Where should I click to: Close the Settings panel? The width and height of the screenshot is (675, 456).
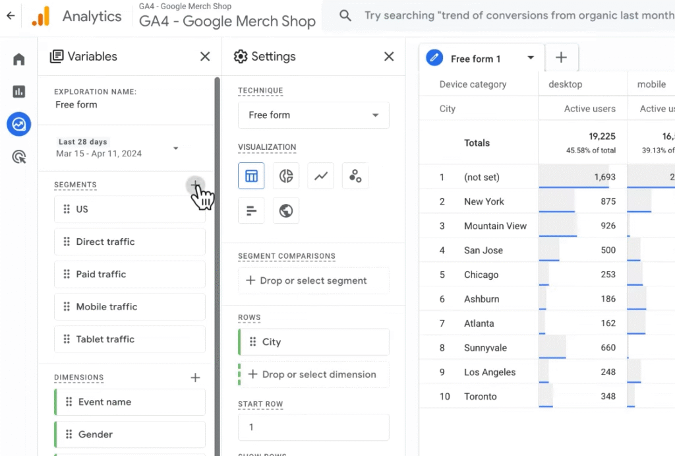[x=389, y=57]
